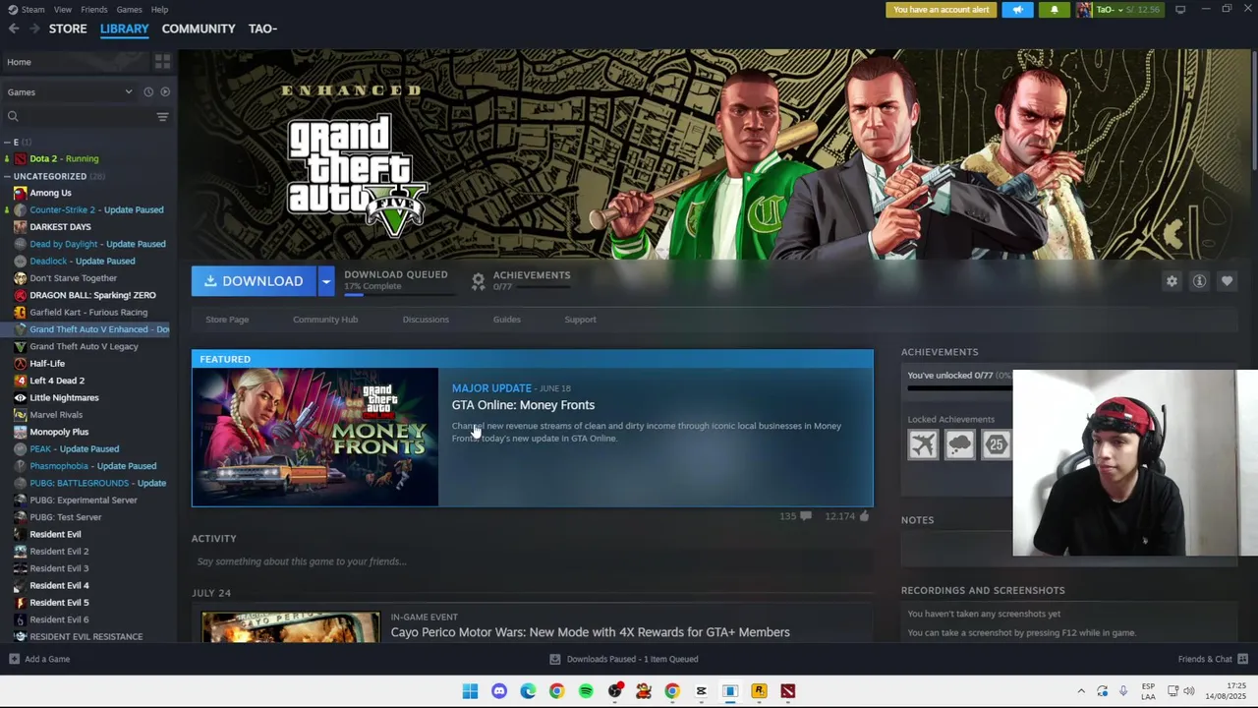1258x708 pixels.
Task: Open the Games menu
Action: coord(130,9)
